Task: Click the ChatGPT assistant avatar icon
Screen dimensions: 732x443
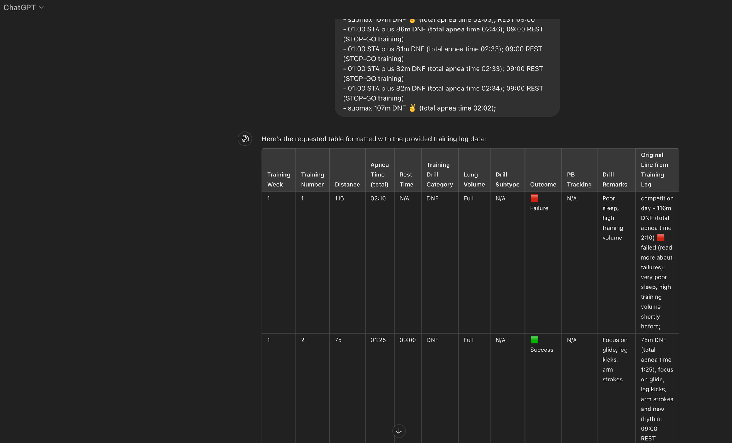Action: (x=245, y=139)
